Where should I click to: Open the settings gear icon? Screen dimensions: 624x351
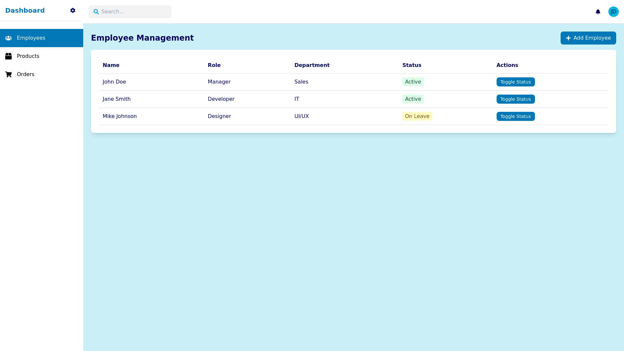click(73, 10)
